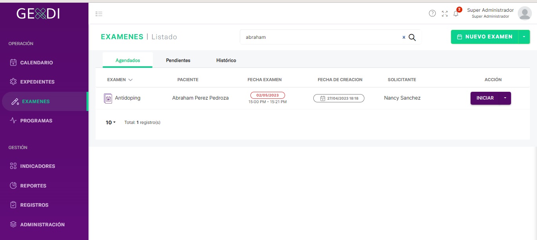Screen dimensions: 537x240
Task: Select the Agendados tab
Action: (x=128, y=60)
